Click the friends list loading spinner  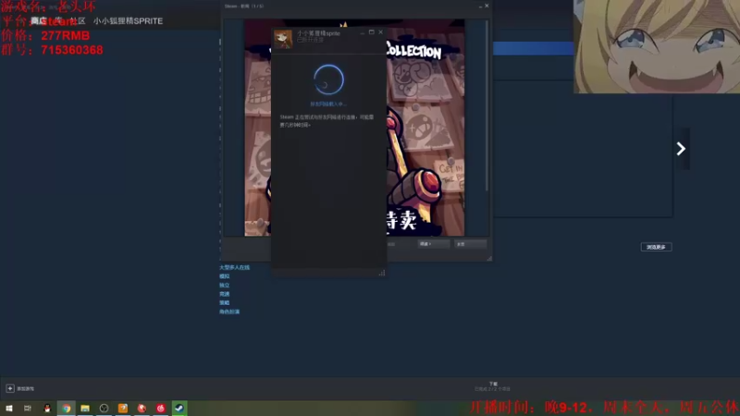coord(328,80)
